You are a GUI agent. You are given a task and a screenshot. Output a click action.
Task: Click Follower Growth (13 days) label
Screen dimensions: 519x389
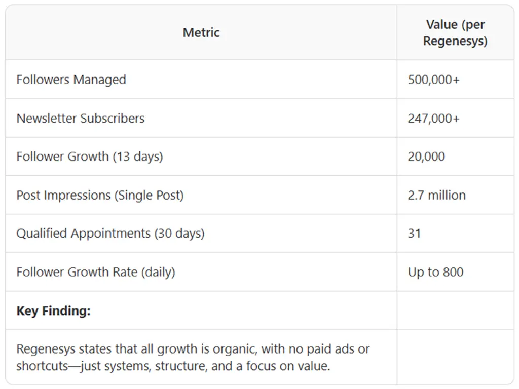(89, 157)
